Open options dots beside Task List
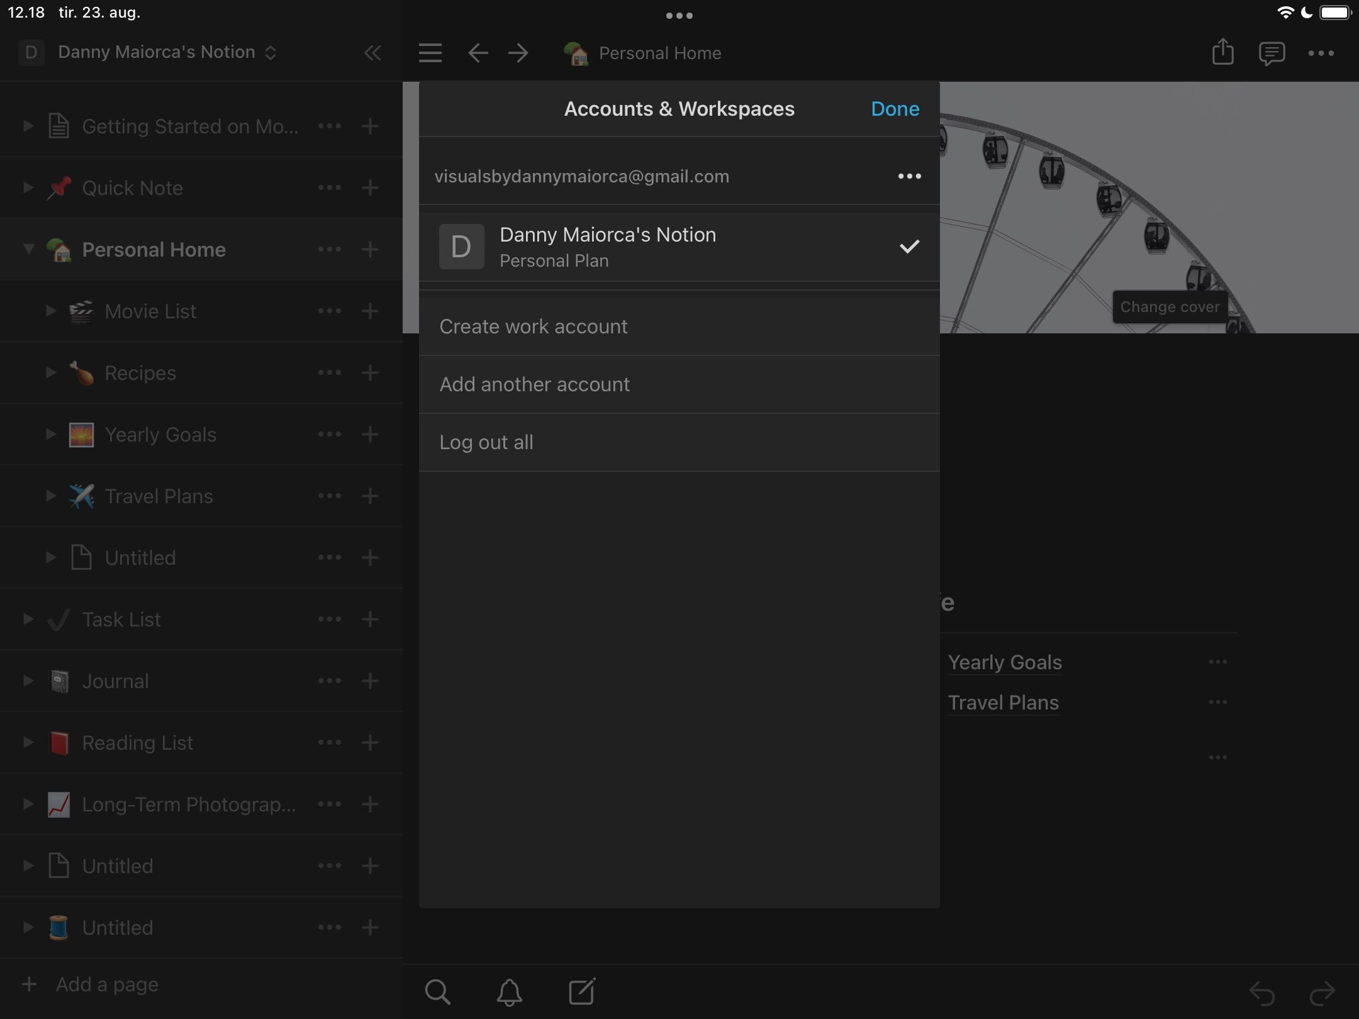The image size is (1359, 1019). tap(330, 620)
